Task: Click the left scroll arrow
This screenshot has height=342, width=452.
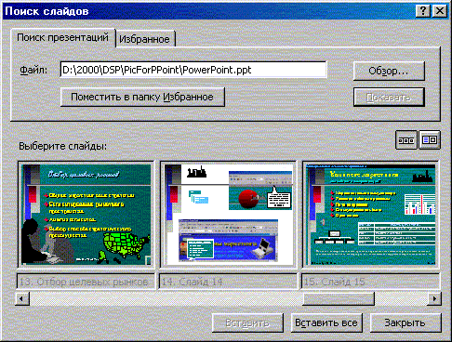Action: [x=22, y=299]
